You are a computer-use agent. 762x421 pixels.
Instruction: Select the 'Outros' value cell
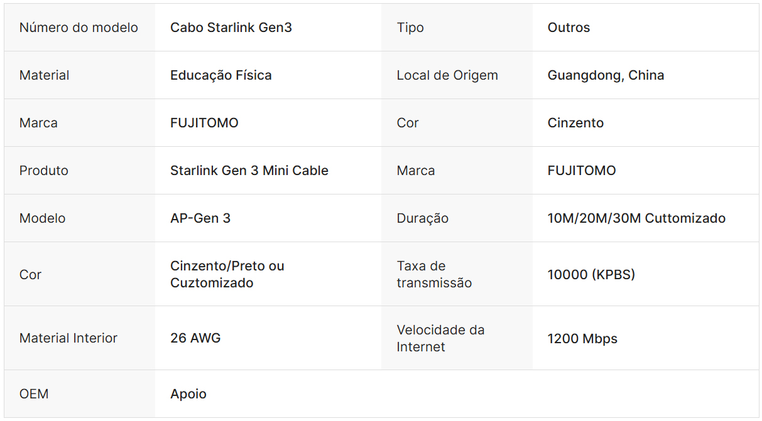tap(569, 28)
